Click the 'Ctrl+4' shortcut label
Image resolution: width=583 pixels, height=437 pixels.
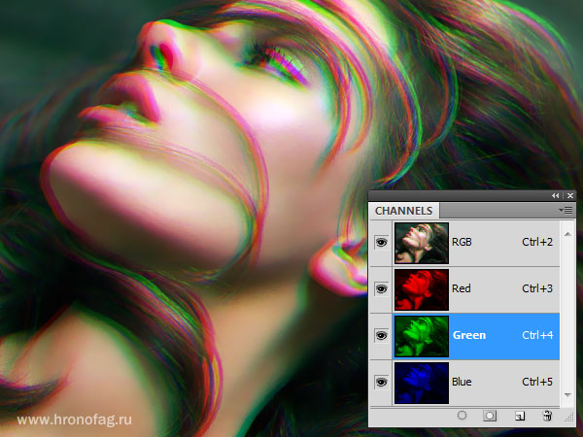537,335
